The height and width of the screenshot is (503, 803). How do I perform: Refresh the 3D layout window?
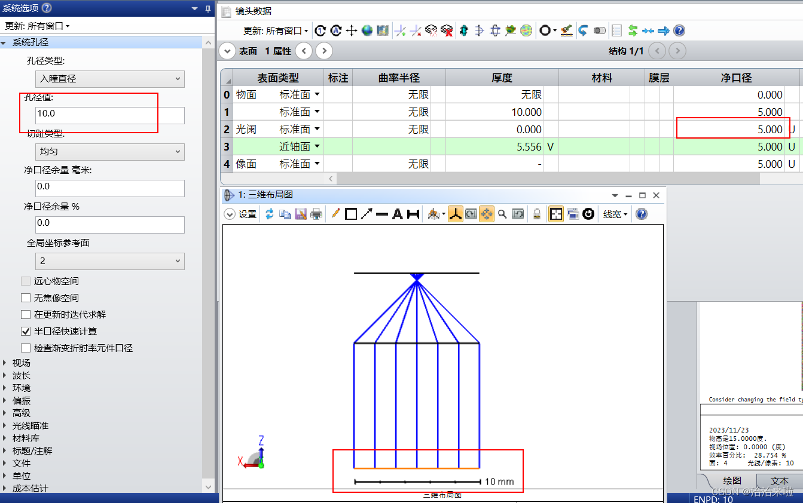point(270,214)
